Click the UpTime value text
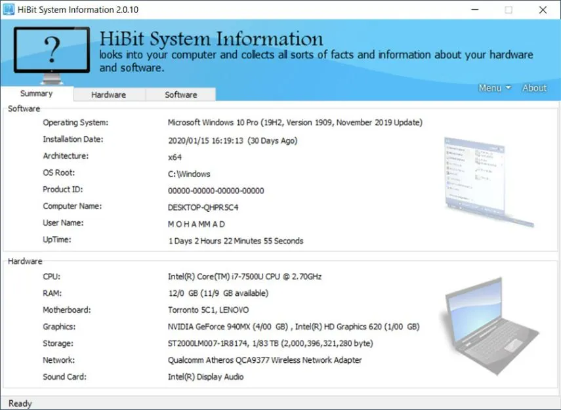The width and height of the screenshot is (561, 410). [x=236, y=241]
